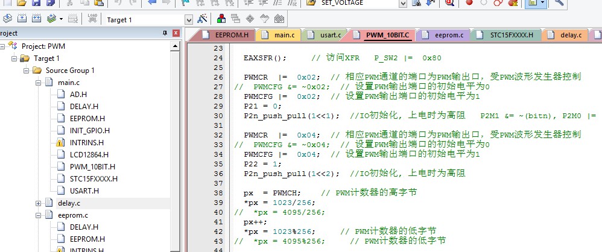This screenshot has width=602, height=252.
Task: Open the STC15FXXXX.H tab
Action: [505, 36]
